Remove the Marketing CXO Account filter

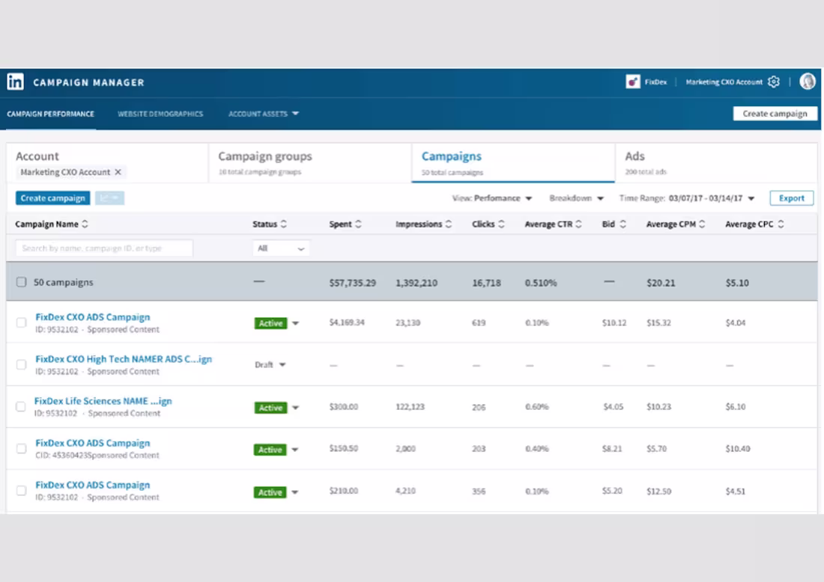coord(118,172)
